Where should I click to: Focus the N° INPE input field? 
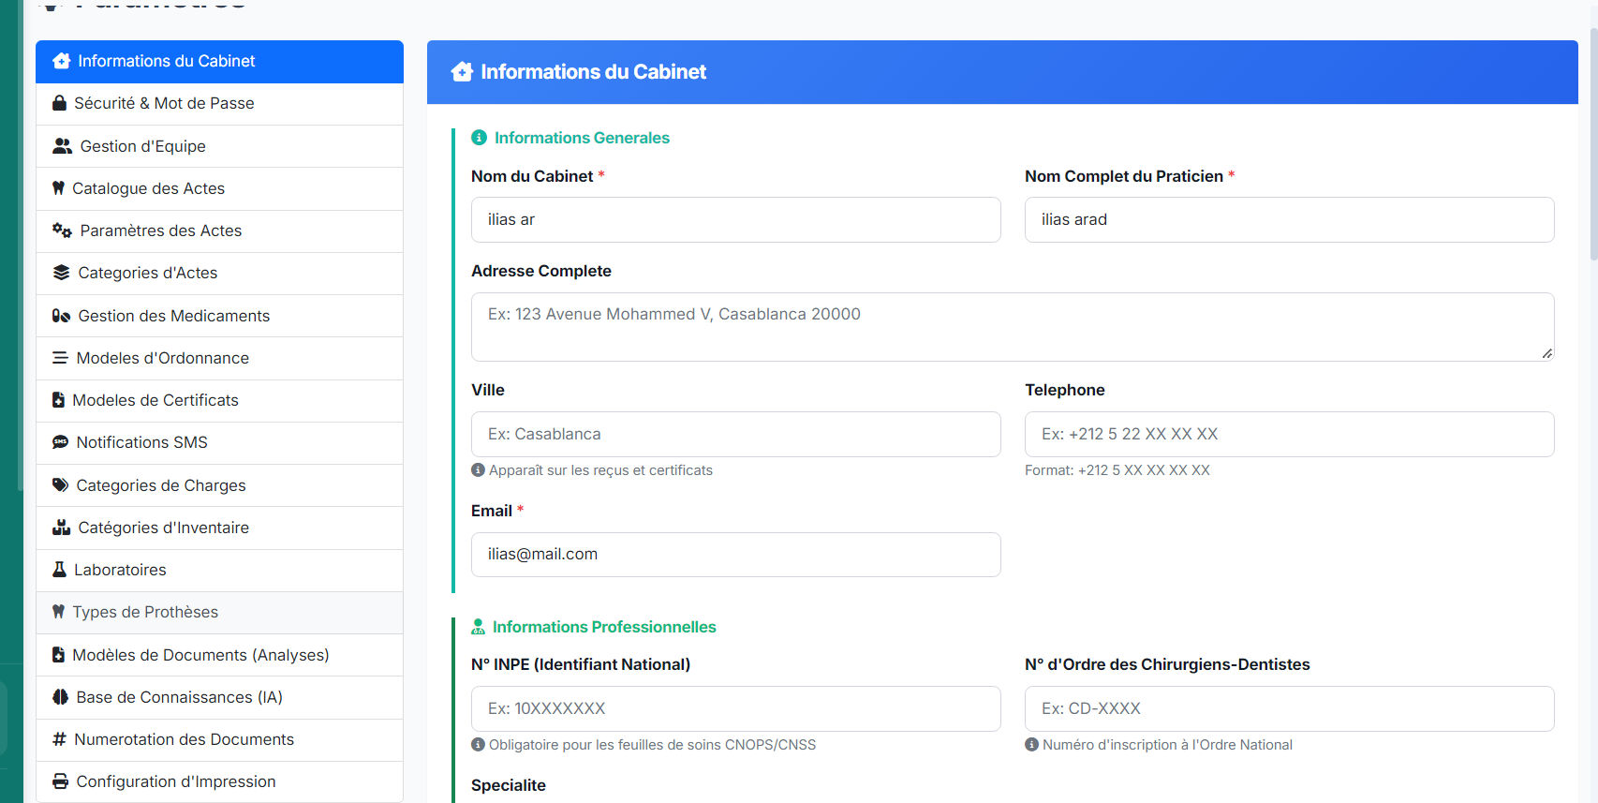pos(736,708)
